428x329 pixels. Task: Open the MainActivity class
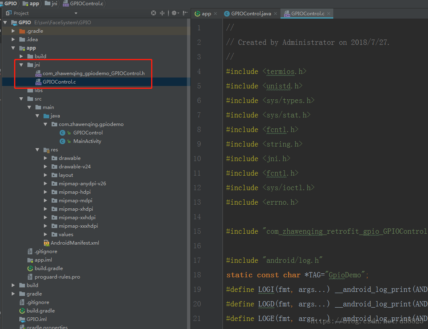coord(87,141)
